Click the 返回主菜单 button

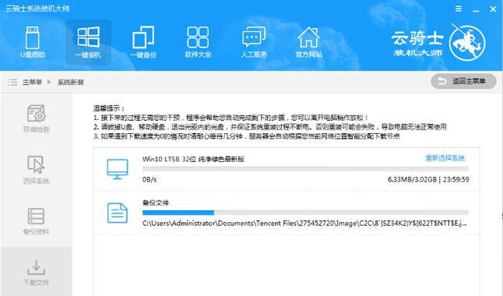pyautogui.click(x=463, y=82)
